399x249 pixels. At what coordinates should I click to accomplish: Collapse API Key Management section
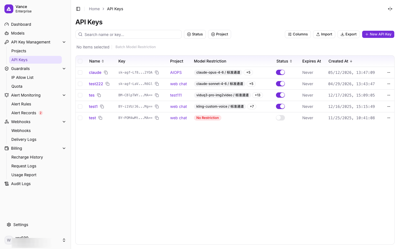click(64, 42)
